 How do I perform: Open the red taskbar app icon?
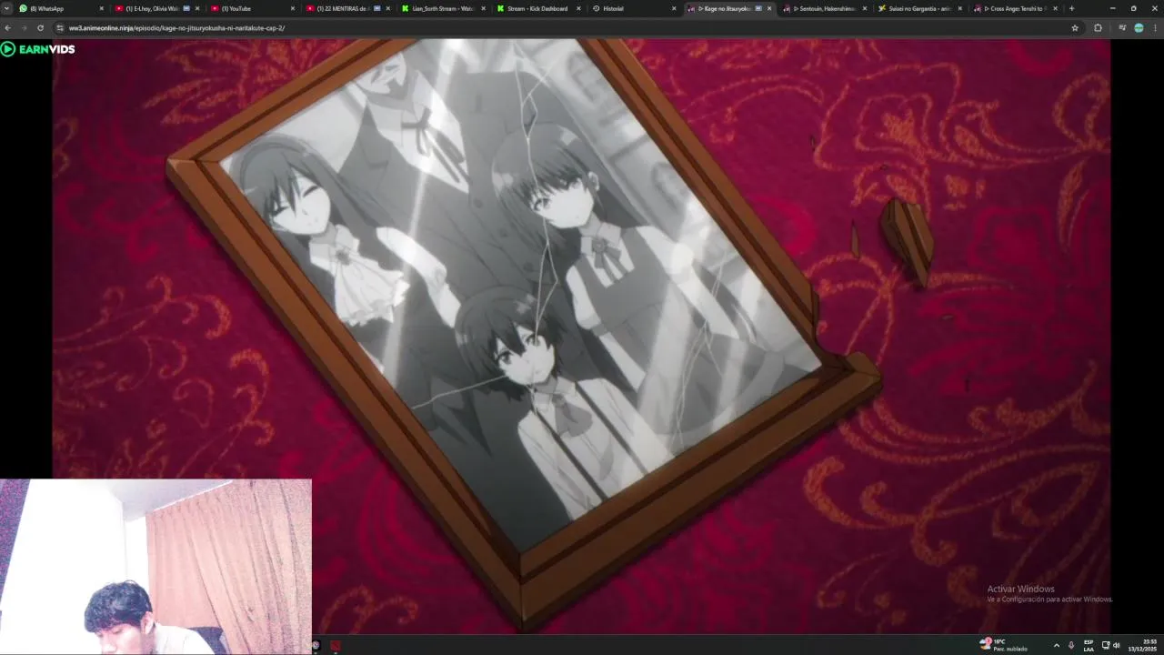[x=335, y=646]
